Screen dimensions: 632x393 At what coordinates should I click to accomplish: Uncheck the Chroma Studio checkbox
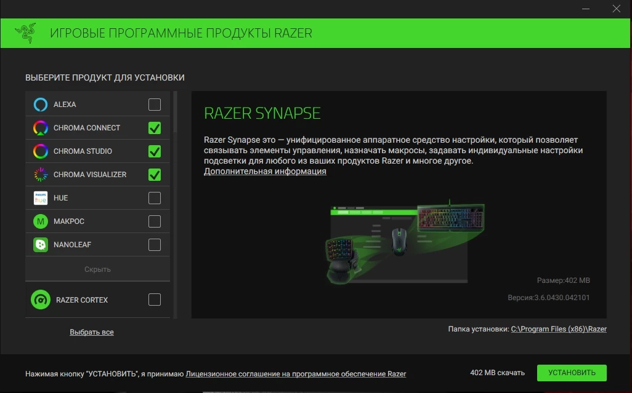[x=155, y=151]
